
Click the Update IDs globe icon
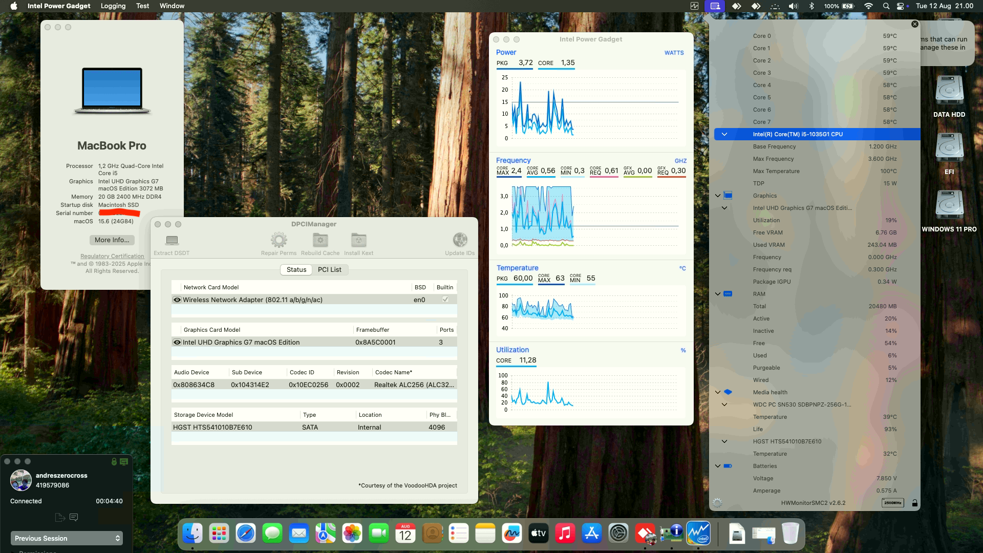click(460, 240)
